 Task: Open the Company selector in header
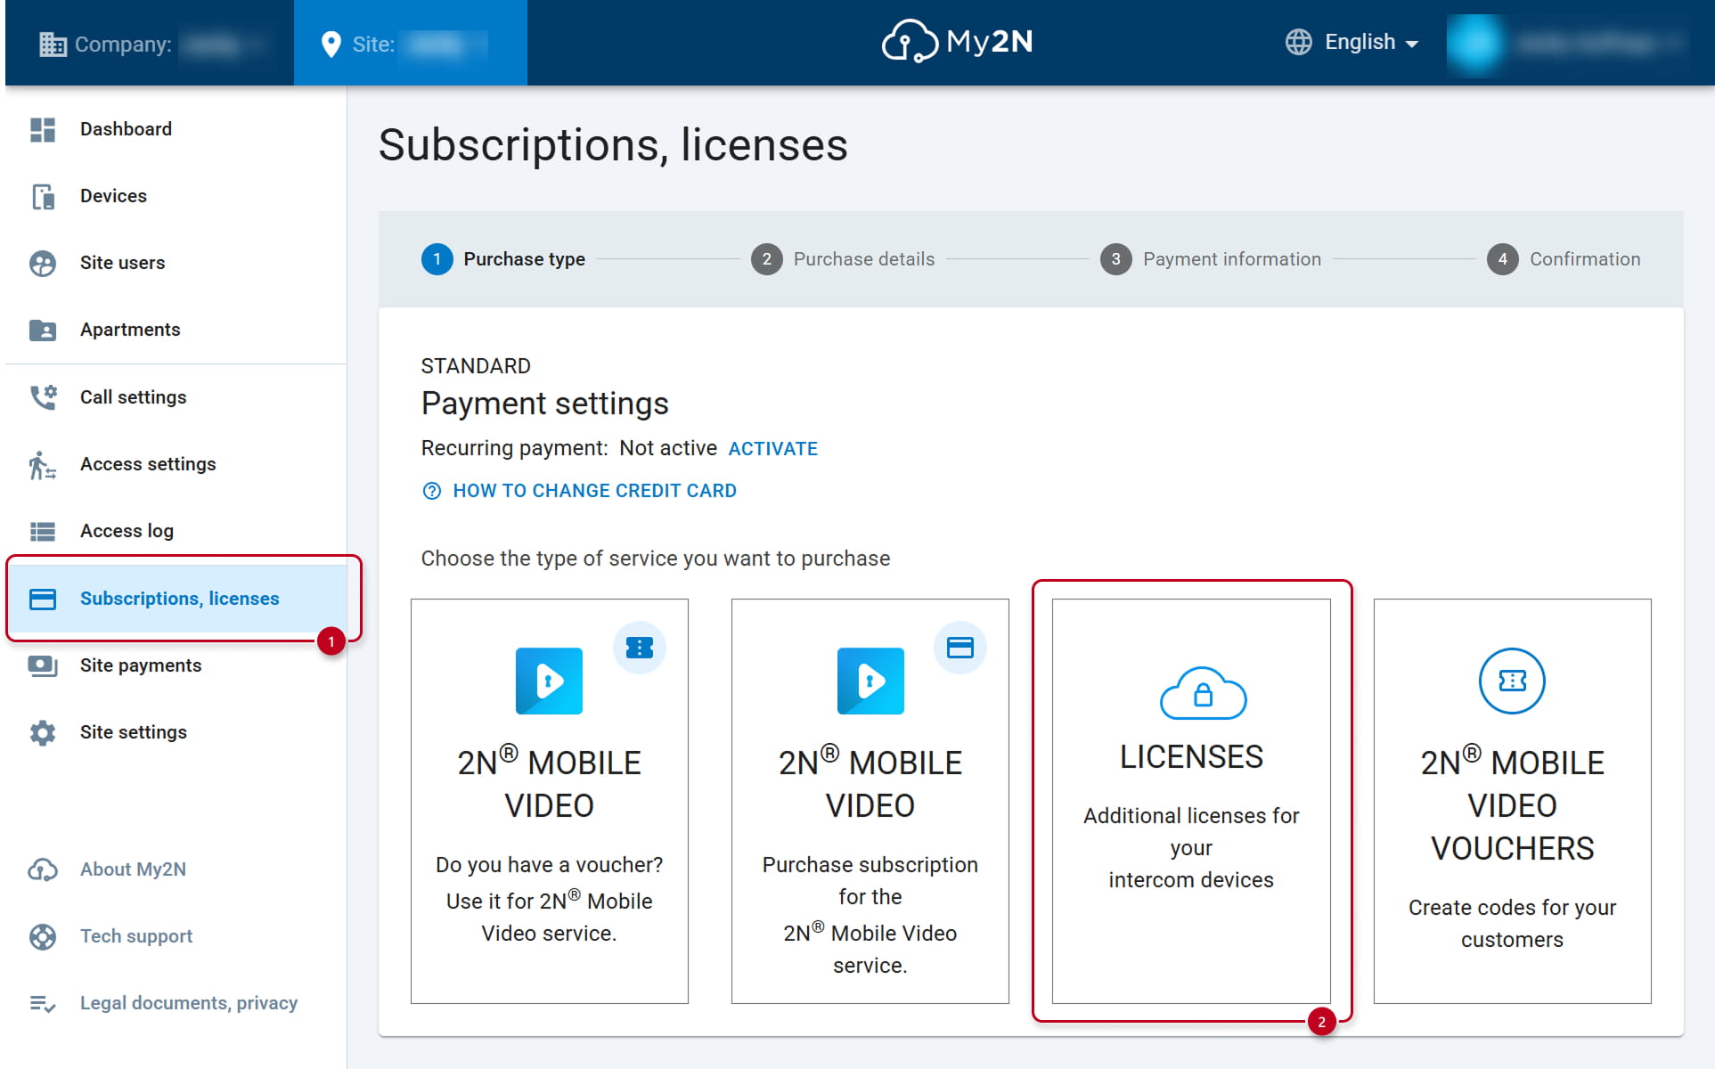(150, 44)
